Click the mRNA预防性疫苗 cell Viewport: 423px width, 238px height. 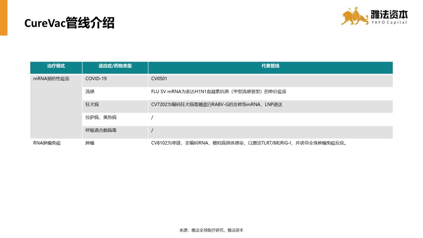[x=51, y=79]
